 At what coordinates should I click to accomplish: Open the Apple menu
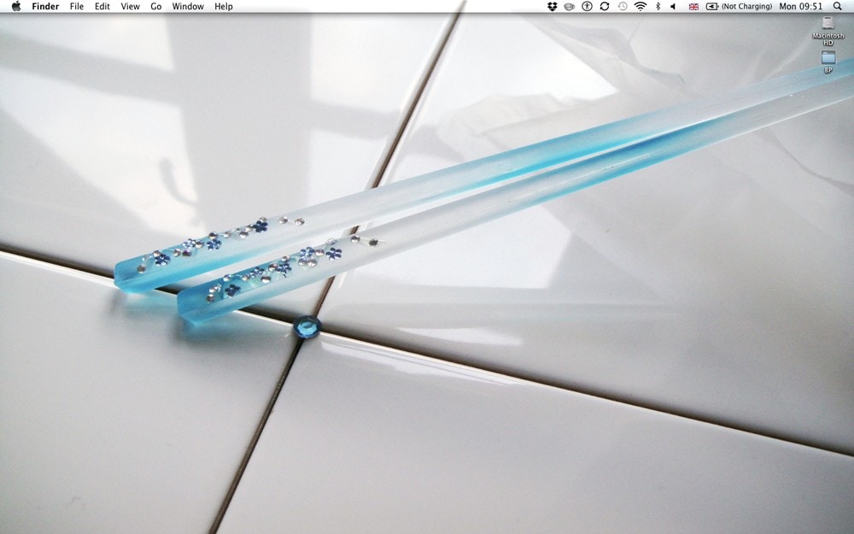[x=15, y=6]
